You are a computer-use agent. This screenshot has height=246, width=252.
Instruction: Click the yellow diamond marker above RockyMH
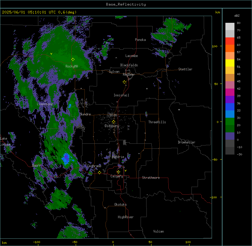[73, 59]
